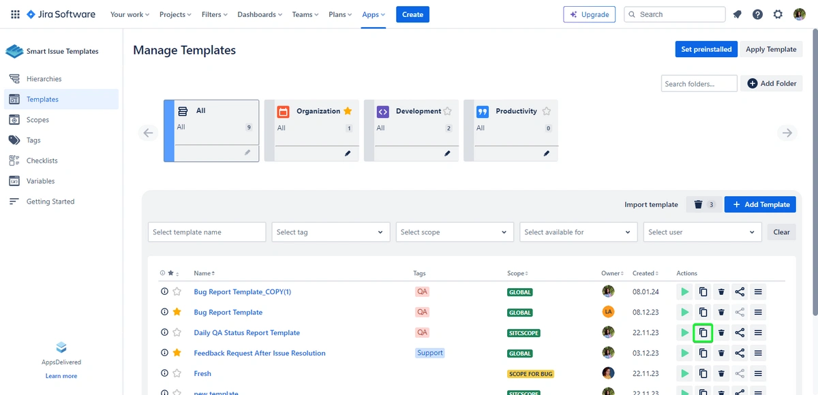Edit the Productivity folder with pencil icon

pos(547,153)
